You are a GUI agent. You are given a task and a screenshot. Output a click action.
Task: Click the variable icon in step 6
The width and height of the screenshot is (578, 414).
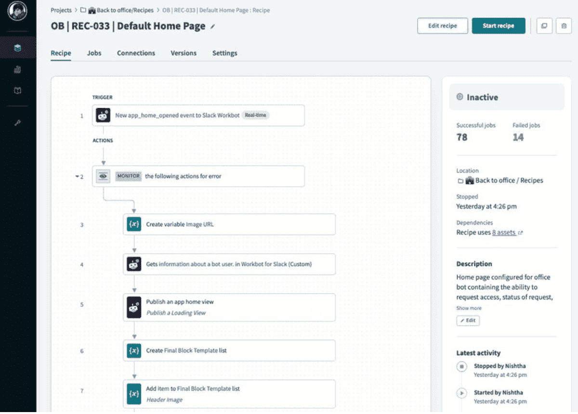tap(134, 350)
